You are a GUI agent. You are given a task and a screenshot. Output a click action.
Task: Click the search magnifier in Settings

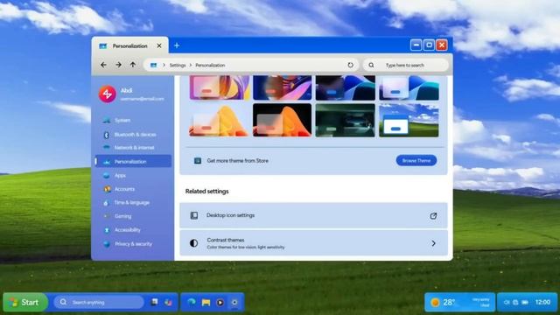371,65
